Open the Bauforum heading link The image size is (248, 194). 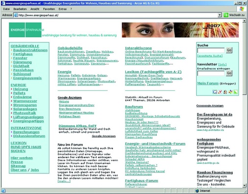[x=134, y=107]
